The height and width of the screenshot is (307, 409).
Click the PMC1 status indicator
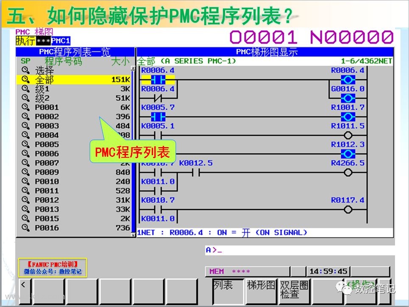click(61, 41)
